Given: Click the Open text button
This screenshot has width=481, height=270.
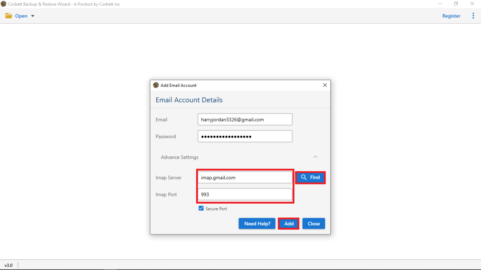Looking at the screenshot, I should click(21, 16).
